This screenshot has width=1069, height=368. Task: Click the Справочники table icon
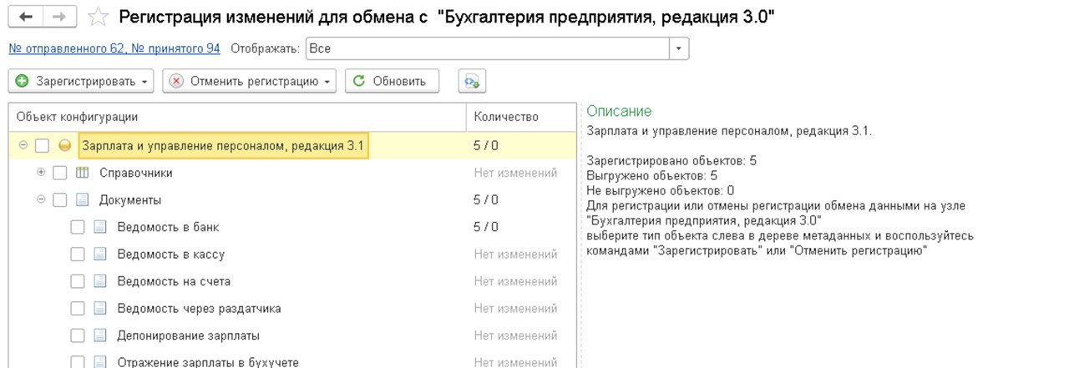tap(82, 174)
